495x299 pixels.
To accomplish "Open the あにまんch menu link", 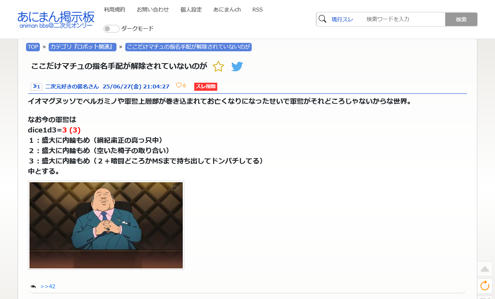I will 227,10.
